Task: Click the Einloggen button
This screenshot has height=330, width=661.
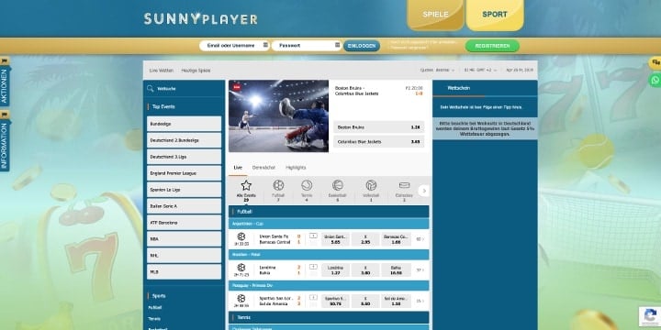Action: (x=362, y=46)
